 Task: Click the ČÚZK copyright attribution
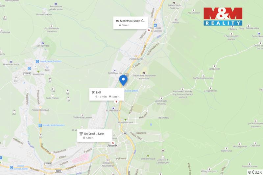tap(255, 172)
